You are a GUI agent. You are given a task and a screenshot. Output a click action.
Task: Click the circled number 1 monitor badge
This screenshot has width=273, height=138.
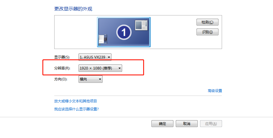[124, 32]
